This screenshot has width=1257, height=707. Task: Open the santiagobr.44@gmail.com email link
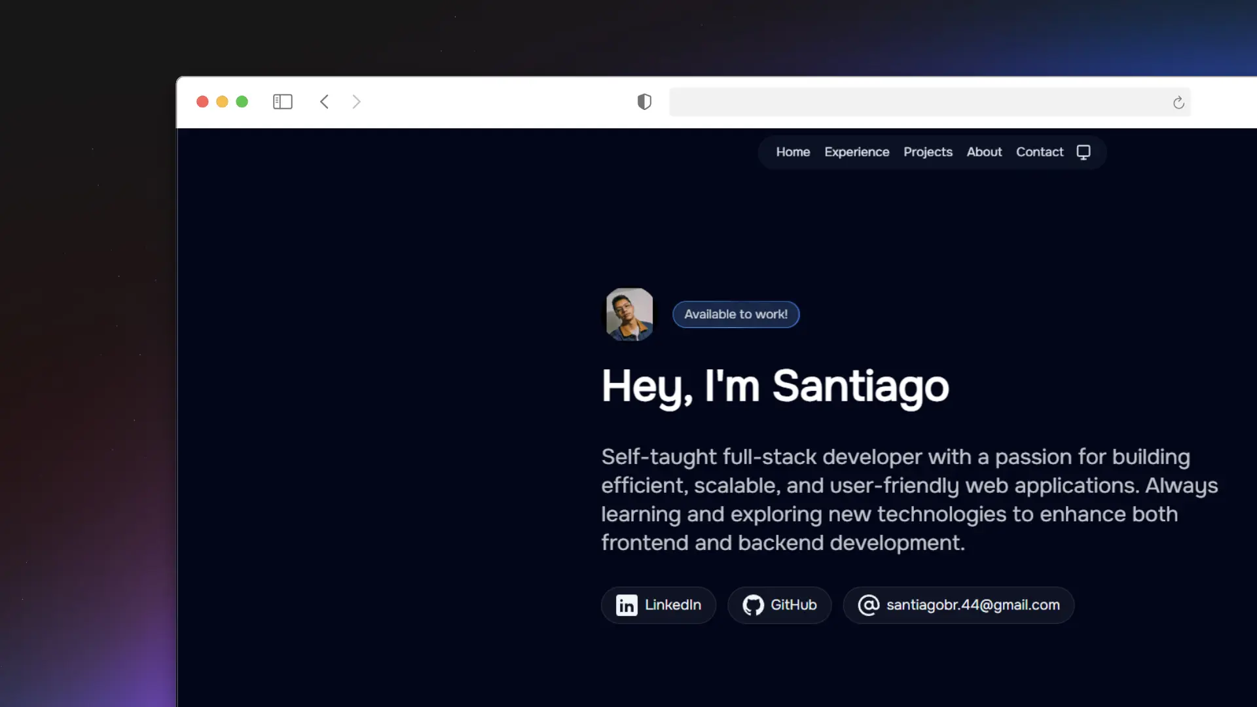(973, 605)
